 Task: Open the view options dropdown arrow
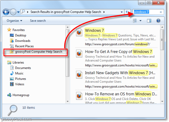140,21
